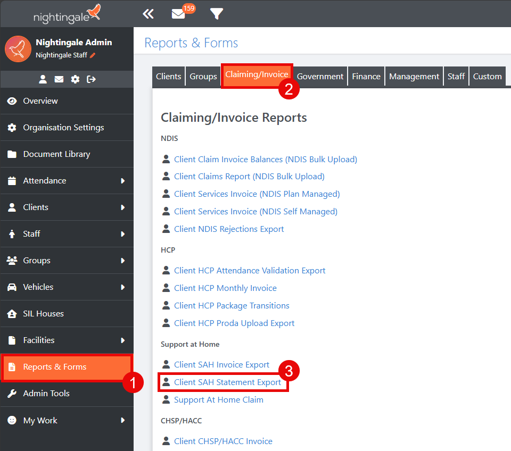Click the Groups people icon
Screen dimensions: 511x451
tap(12, 261)
